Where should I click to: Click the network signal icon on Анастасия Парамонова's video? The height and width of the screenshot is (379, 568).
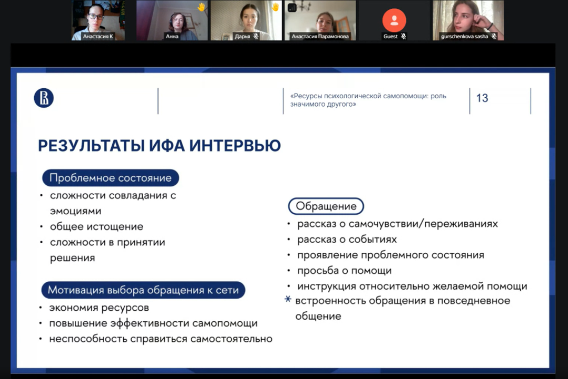coord(291,7)
